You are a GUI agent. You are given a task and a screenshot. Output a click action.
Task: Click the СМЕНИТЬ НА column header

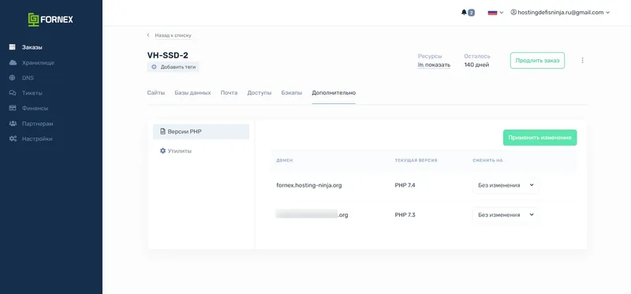click(487, 161)
